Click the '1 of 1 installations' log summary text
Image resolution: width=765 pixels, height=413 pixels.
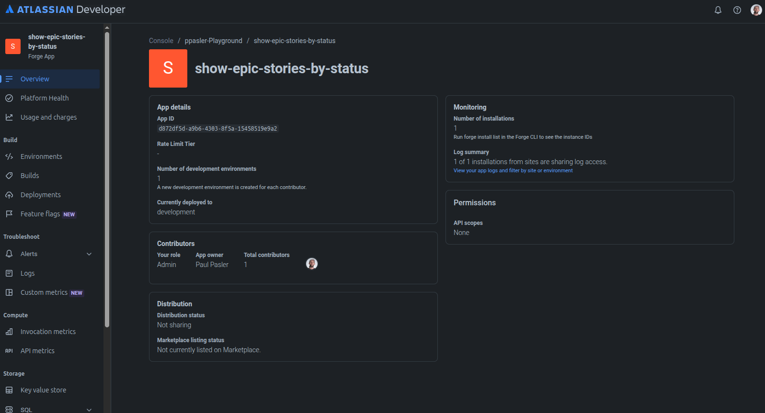click(x=530, y=162)
